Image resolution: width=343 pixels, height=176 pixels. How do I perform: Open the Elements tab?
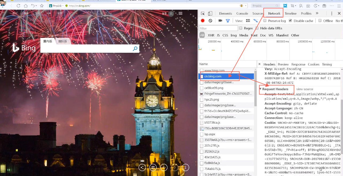226,13
